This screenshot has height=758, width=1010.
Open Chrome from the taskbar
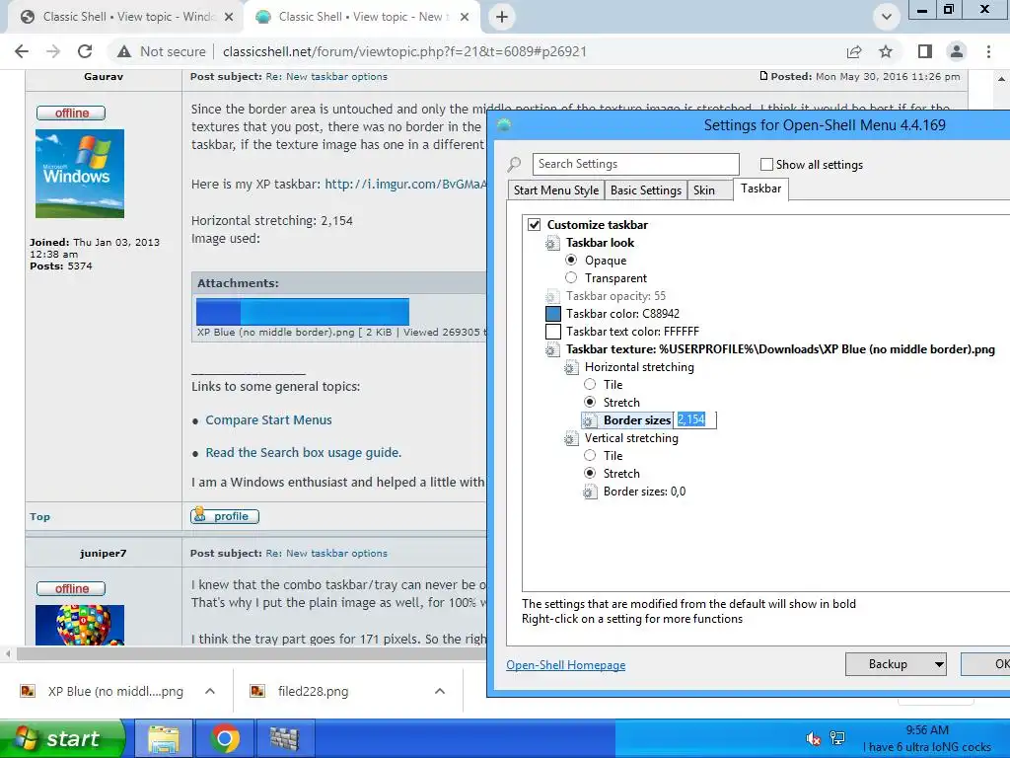point(224,738)
